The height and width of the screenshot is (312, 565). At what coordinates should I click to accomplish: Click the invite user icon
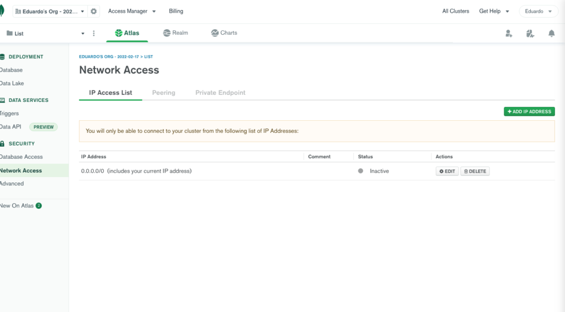tap(508, 34)
